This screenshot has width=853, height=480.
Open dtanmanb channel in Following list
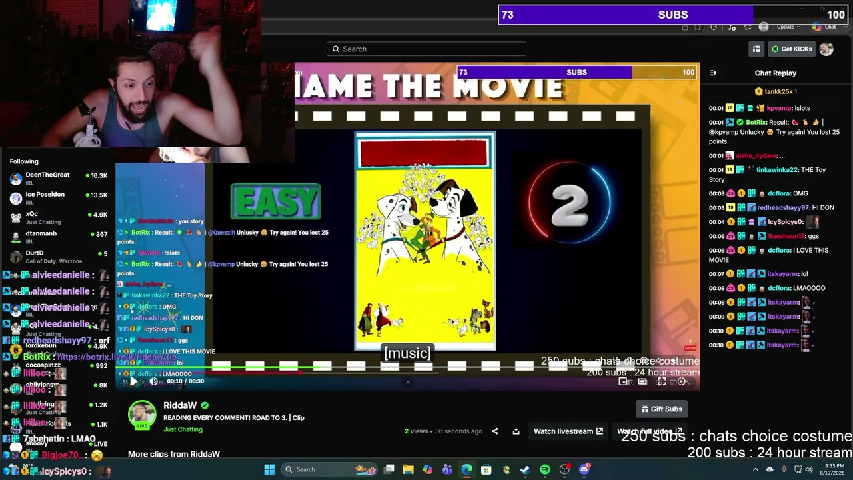point(58,237)
